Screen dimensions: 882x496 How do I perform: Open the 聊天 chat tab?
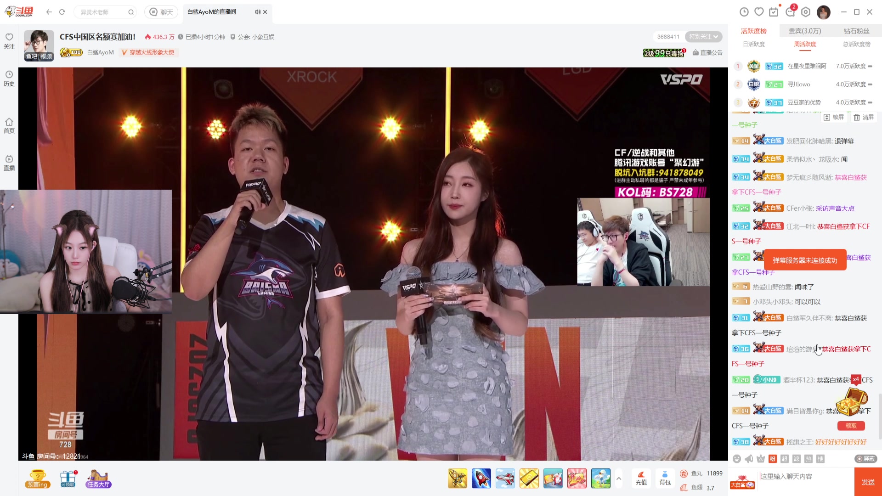161,12
